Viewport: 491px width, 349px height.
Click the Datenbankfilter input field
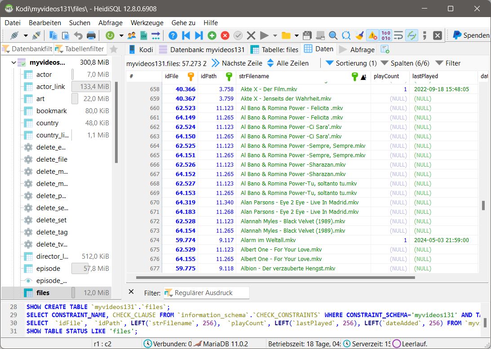[27, 49]
